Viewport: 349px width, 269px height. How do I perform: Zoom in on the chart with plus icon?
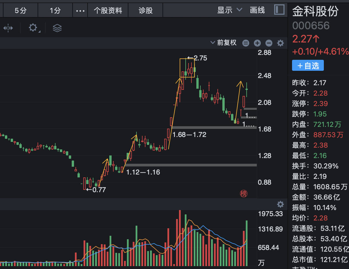257,43
